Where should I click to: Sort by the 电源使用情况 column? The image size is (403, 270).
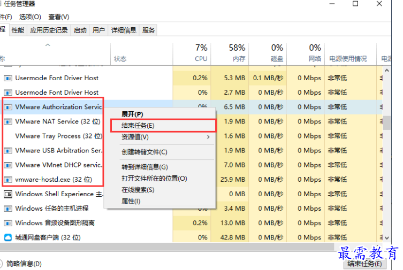point(351,53)
